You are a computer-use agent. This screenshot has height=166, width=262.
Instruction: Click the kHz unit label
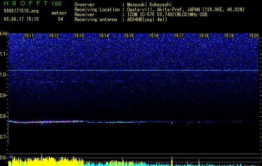pyautogui.click(x=4, y=34)
